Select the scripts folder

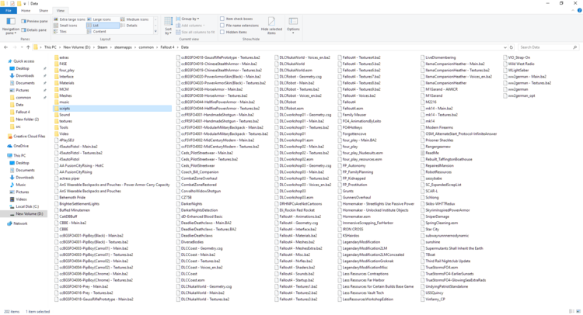pos(112,109)
